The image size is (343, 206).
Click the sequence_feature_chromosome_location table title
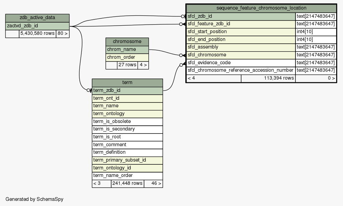[261, 8]
